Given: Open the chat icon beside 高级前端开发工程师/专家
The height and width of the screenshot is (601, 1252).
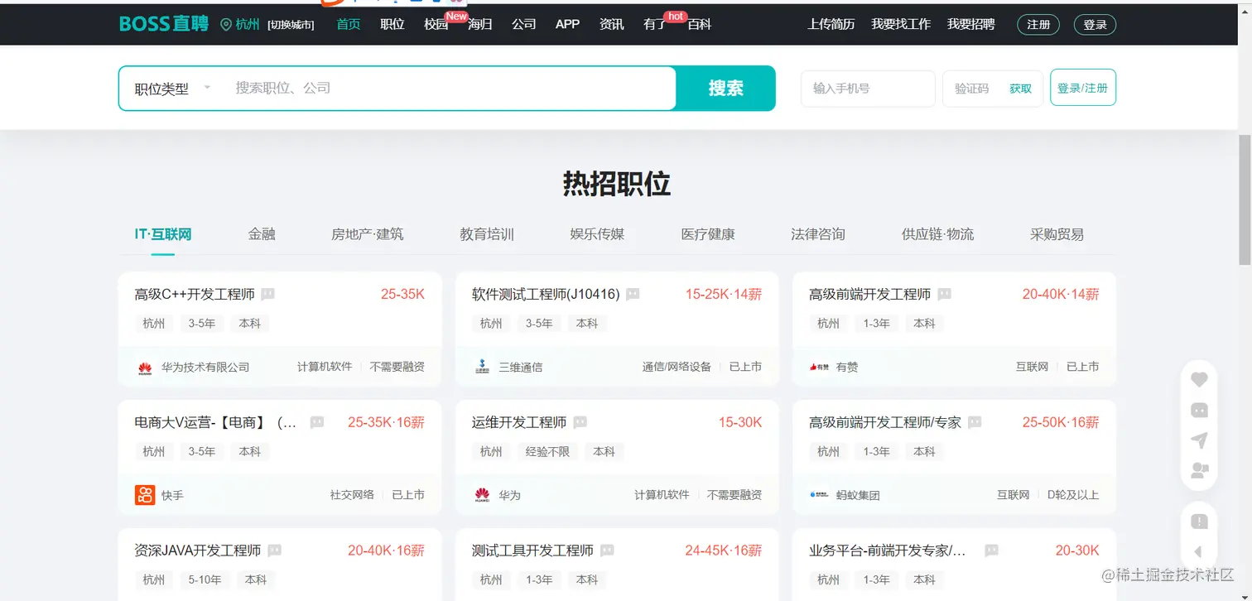Looking at the screenshot, I should [x=975, y=422].
